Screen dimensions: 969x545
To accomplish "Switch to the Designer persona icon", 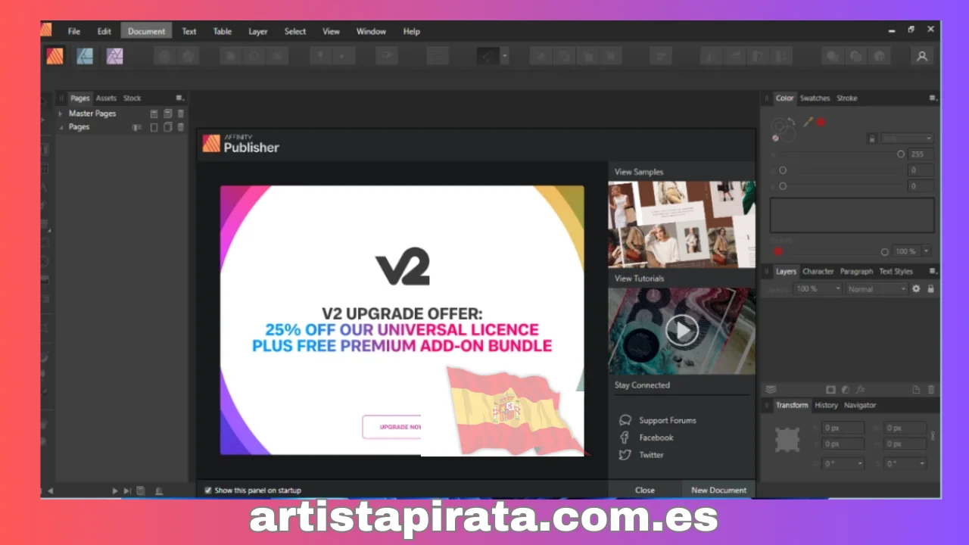I will (85, 56).
